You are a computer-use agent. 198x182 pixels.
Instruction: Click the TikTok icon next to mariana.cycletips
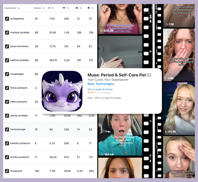[7, 33]
